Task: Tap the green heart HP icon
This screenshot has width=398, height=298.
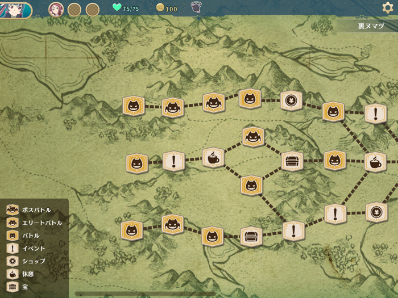Action: click(x=117, y=7)
